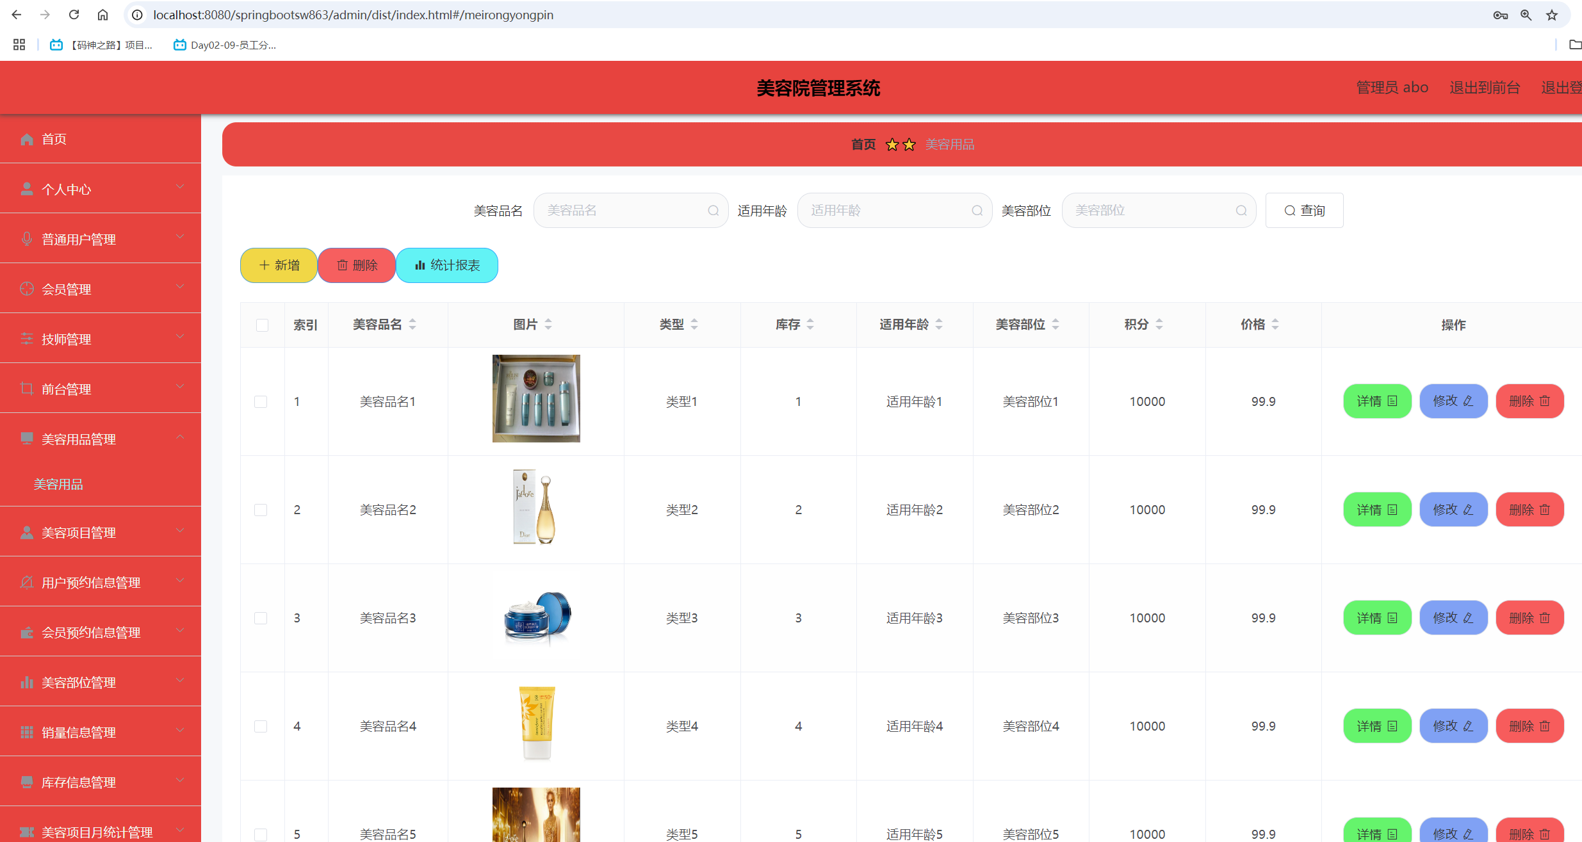Click the magnifier icon inside 美容品名 search box

[713, 210]
